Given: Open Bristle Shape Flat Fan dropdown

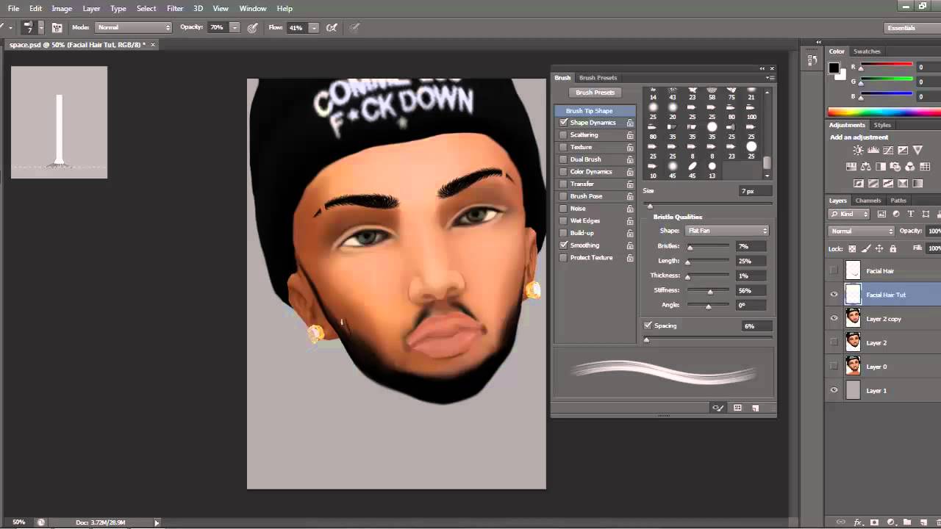Looking at the screenshot, I should pos(727,231).
